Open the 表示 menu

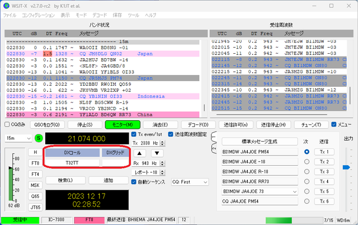[65, 15]
